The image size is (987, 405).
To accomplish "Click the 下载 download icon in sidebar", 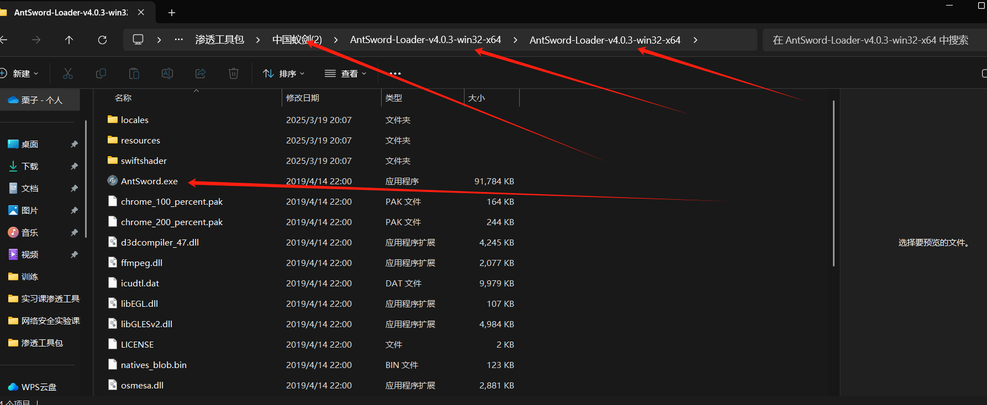I will [13, 166].
